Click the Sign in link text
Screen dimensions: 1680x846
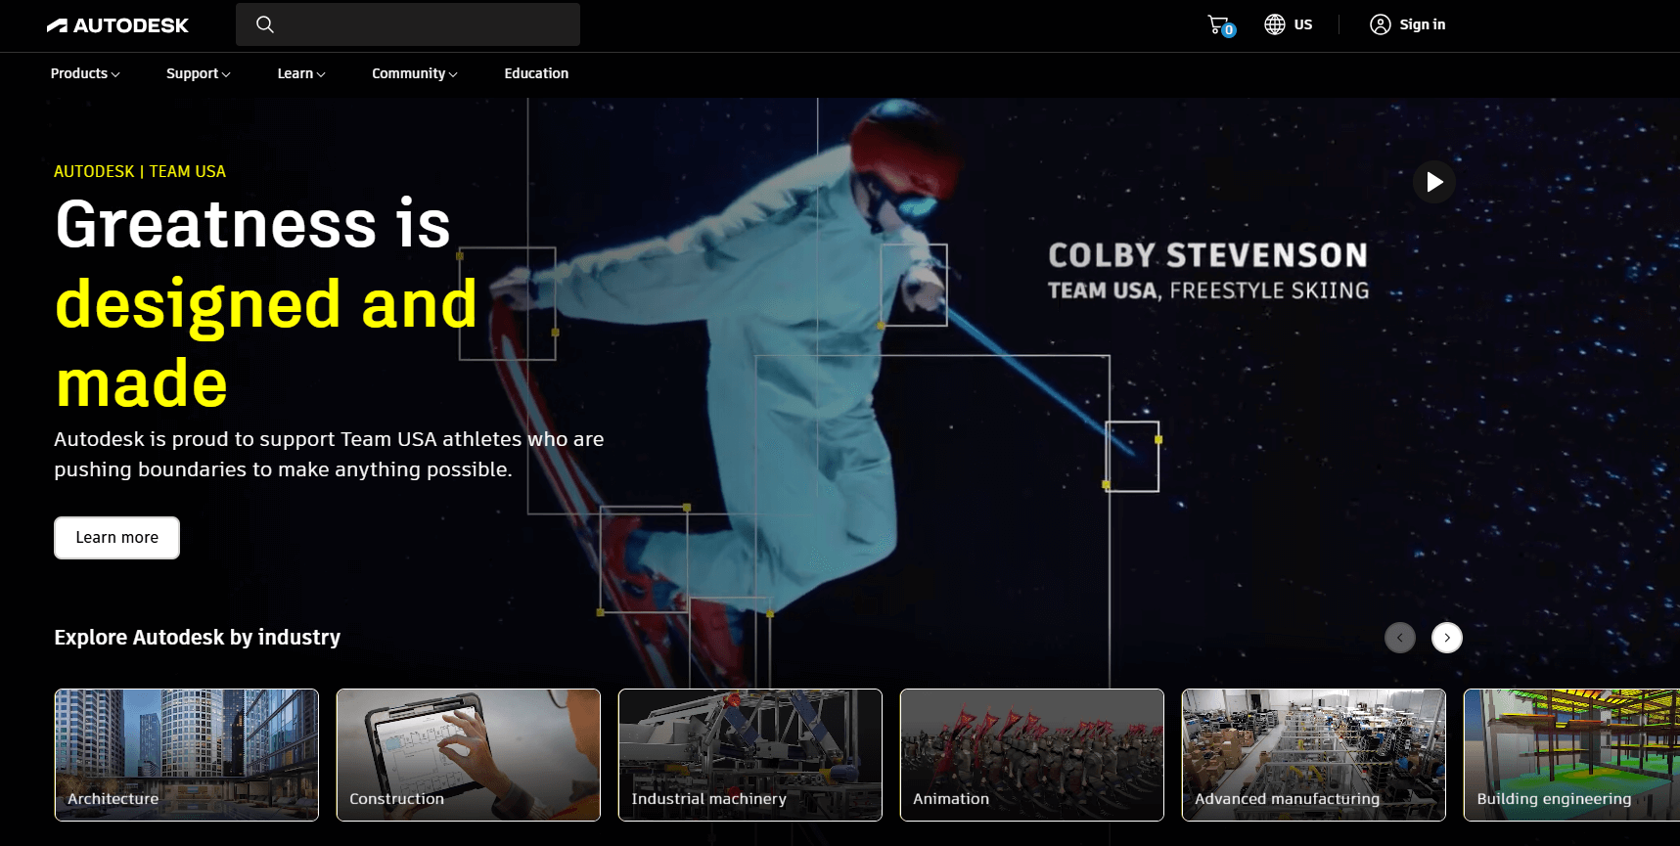pyautogui.click(x=1422, y=24)
